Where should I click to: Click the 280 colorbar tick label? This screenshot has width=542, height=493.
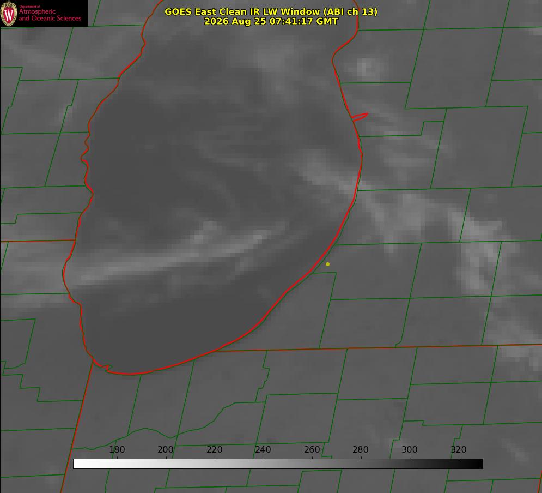tap(361, 450)
